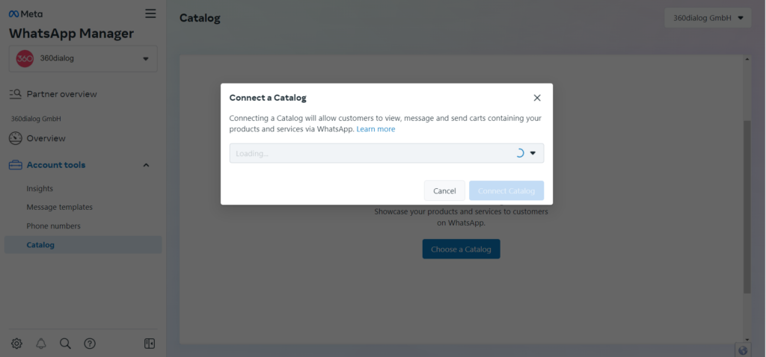Click the Cancel button
The width and height of the screenshot is (766, 357).
[x=444, y=190]
